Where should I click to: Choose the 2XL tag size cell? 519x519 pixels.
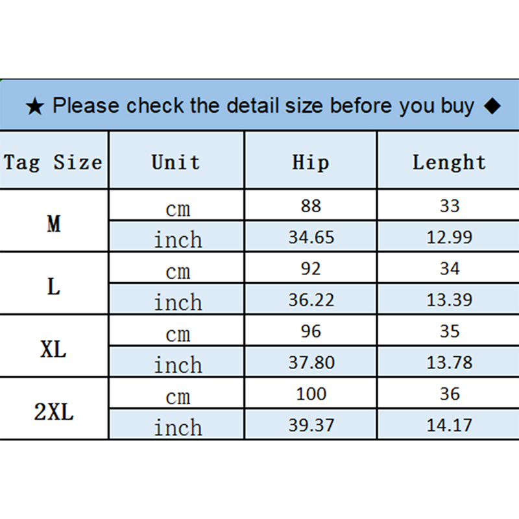[54, 412]
